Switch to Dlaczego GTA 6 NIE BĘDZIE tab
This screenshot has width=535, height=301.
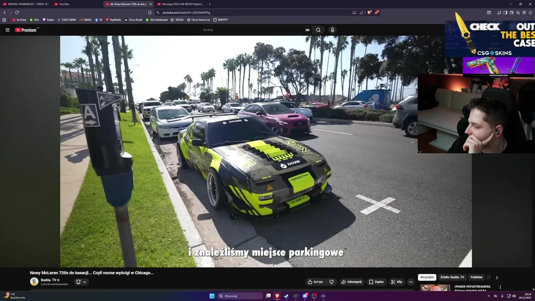[x=180, y=4]
